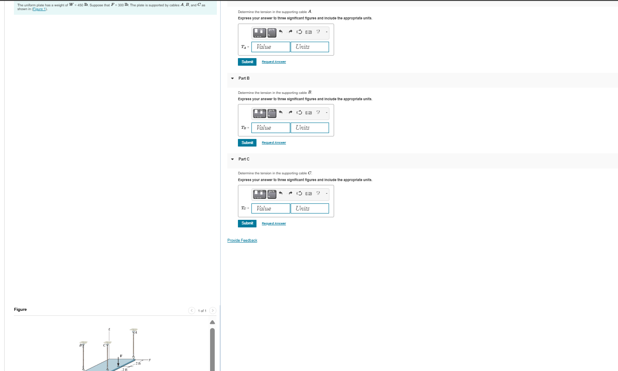The width and height of the screenshot is (618, 371).
Task: Click the TA Units input field
Action: tap(310, 47)
